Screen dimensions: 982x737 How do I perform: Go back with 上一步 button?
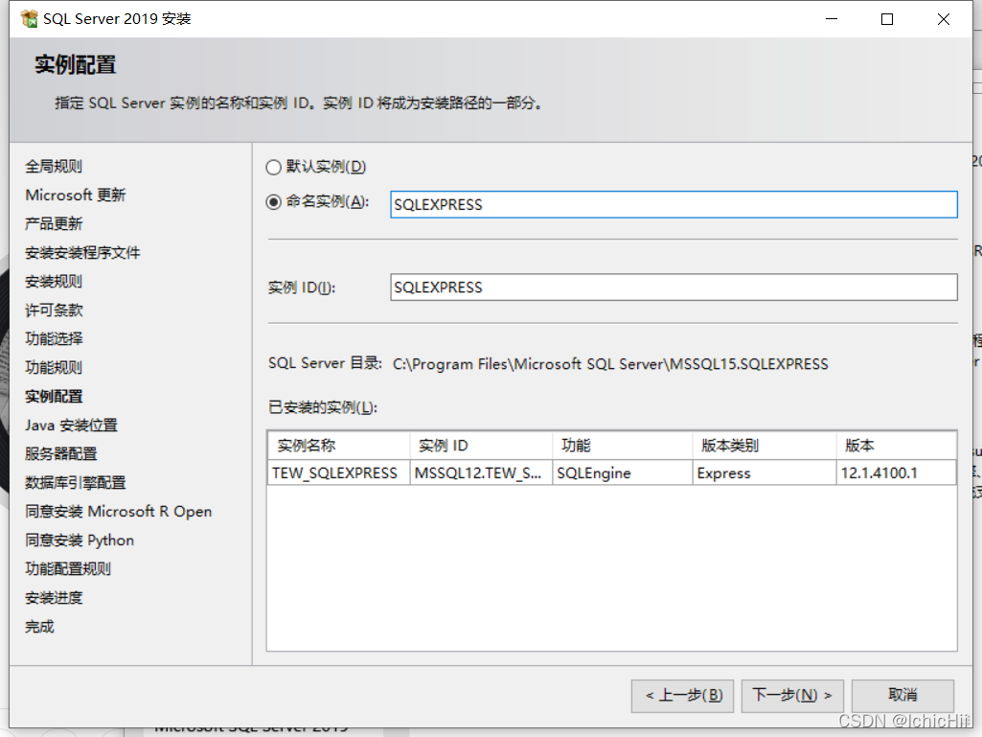684,695
